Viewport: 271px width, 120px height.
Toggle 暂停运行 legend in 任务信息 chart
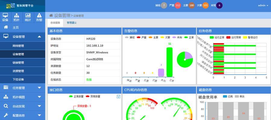coord(250,37)
